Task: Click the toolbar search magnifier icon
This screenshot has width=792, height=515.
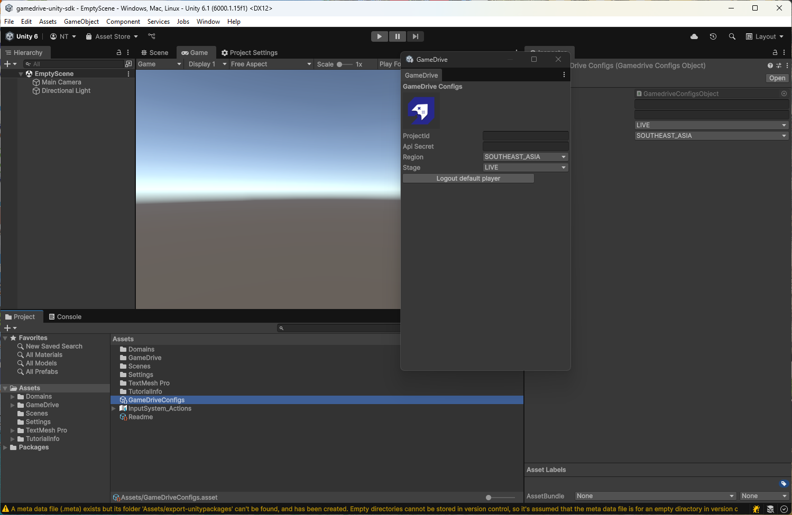Action: point(732,36)
